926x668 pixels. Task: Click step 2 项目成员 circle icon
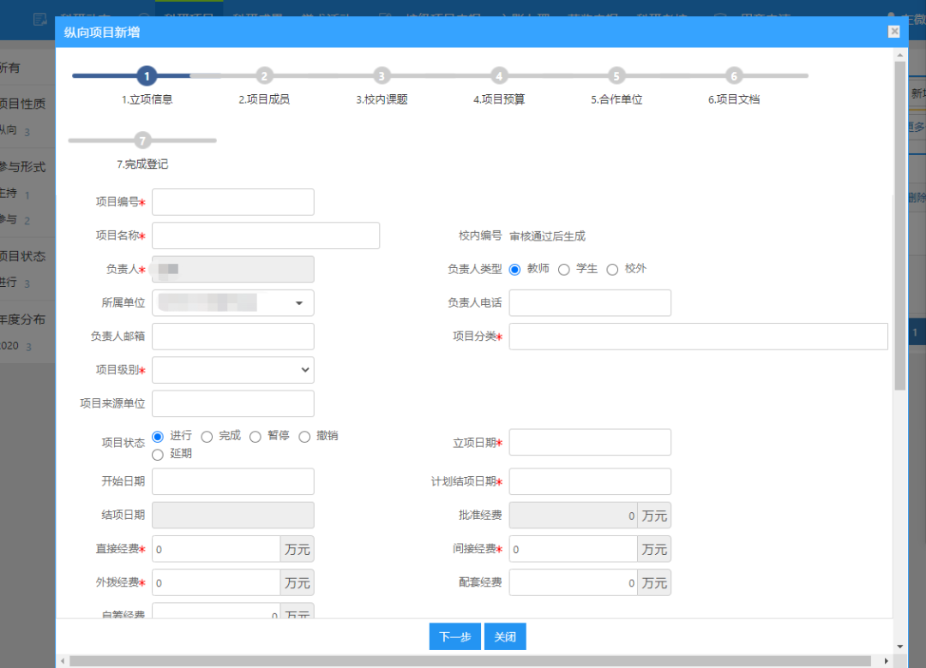264,76
